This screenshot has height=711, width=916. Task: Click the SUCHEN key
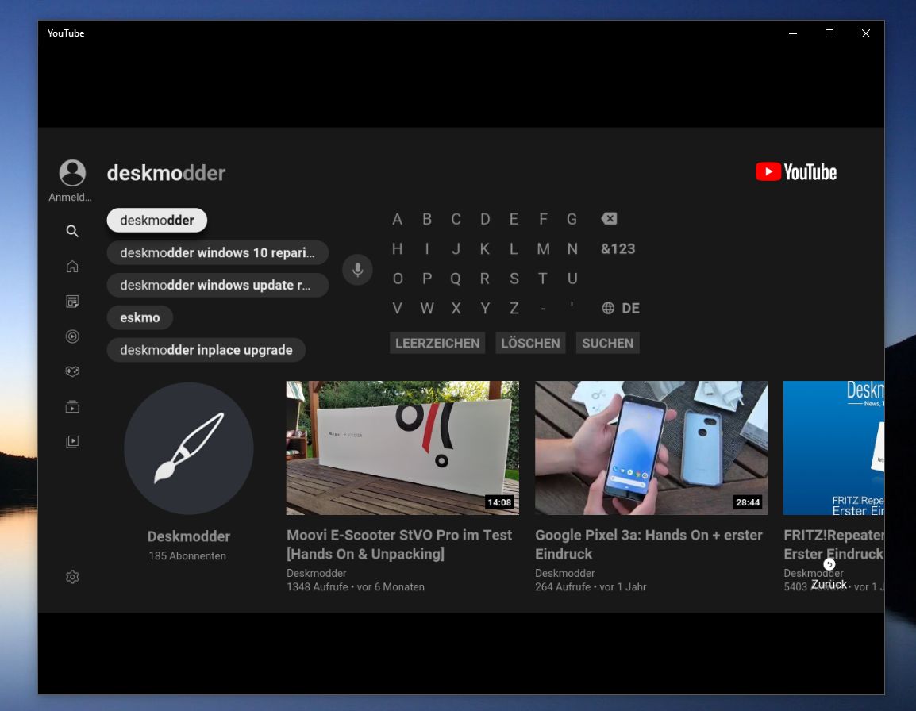(607, 343)
